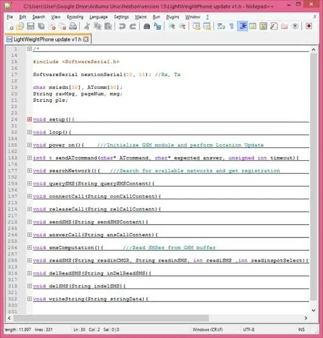Open Find with the binoculars icon
This screenshot has width=323, height=338.
(x=147, y=26)
